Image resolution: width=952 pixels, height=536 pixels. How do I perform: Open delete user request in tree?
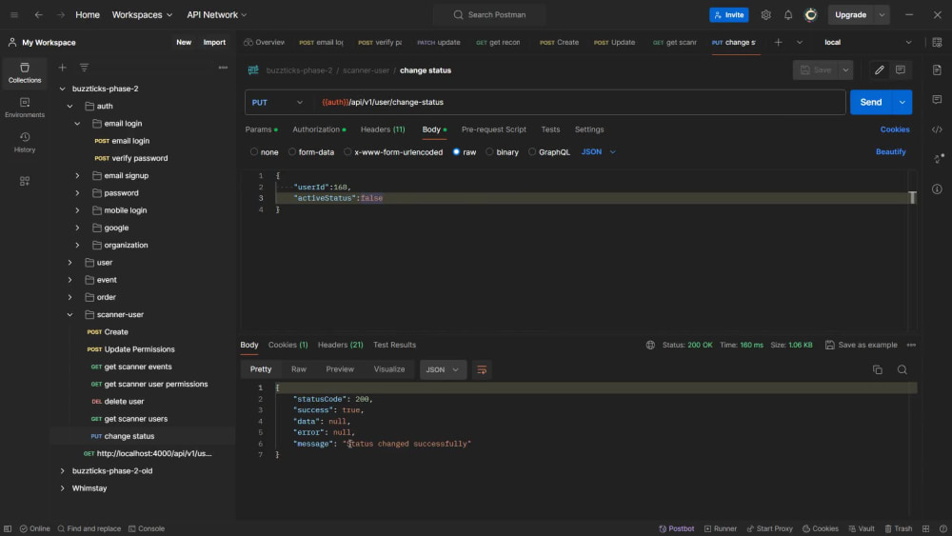point(124,401)
